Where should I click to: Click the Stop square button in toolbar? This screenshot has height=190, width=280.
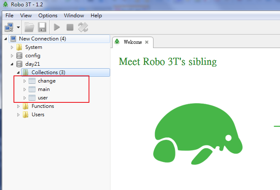click(70, 27)
